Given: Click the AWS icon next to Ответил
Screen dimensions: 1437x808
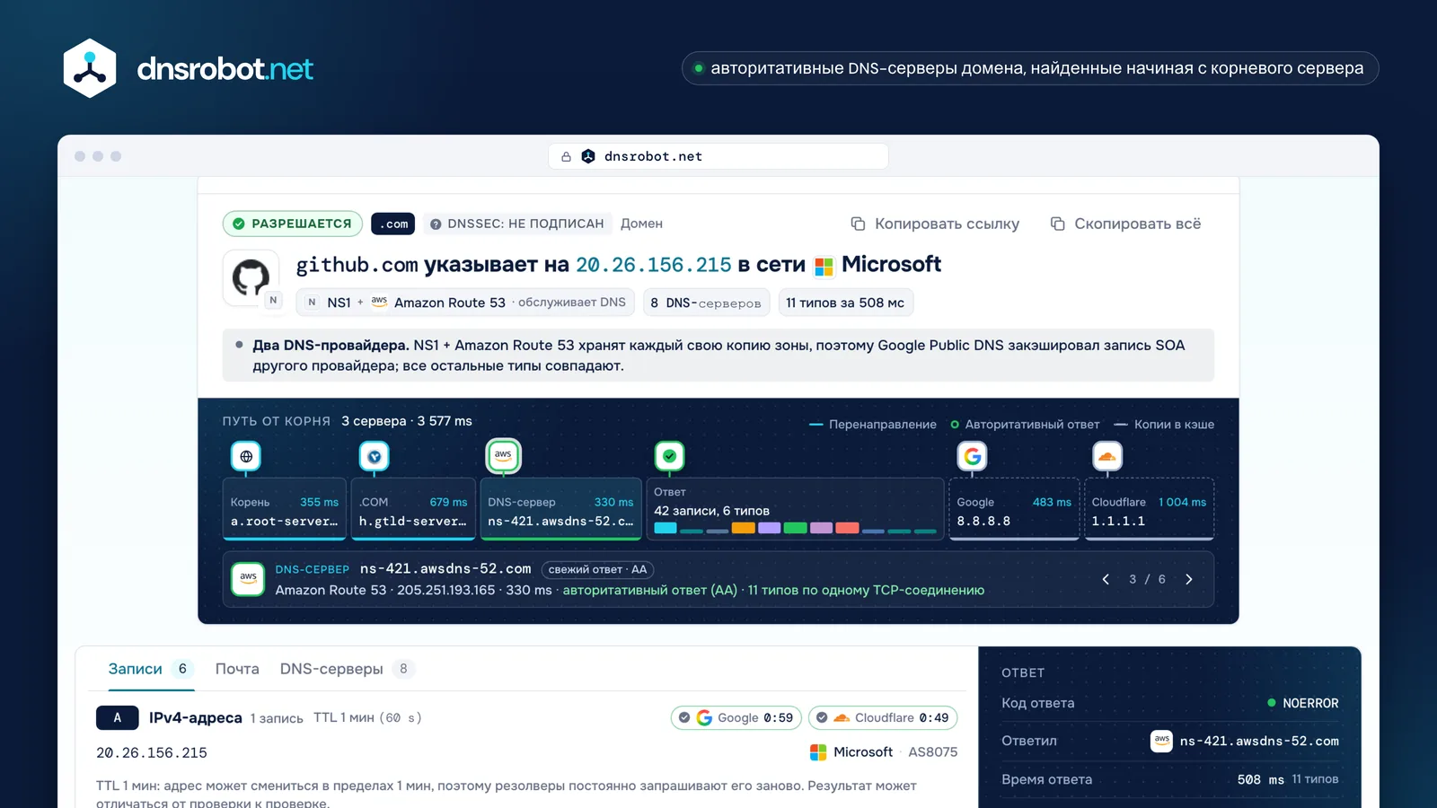Looking at the screenshot, I should click(x=1161, y=741).
